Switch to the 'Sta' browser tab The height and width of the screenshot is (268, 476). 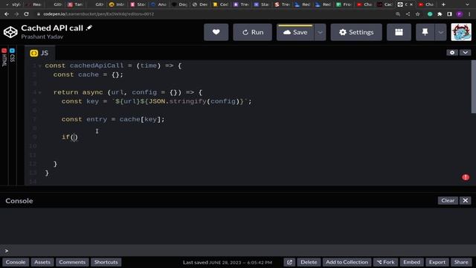(x=262, y=4)
